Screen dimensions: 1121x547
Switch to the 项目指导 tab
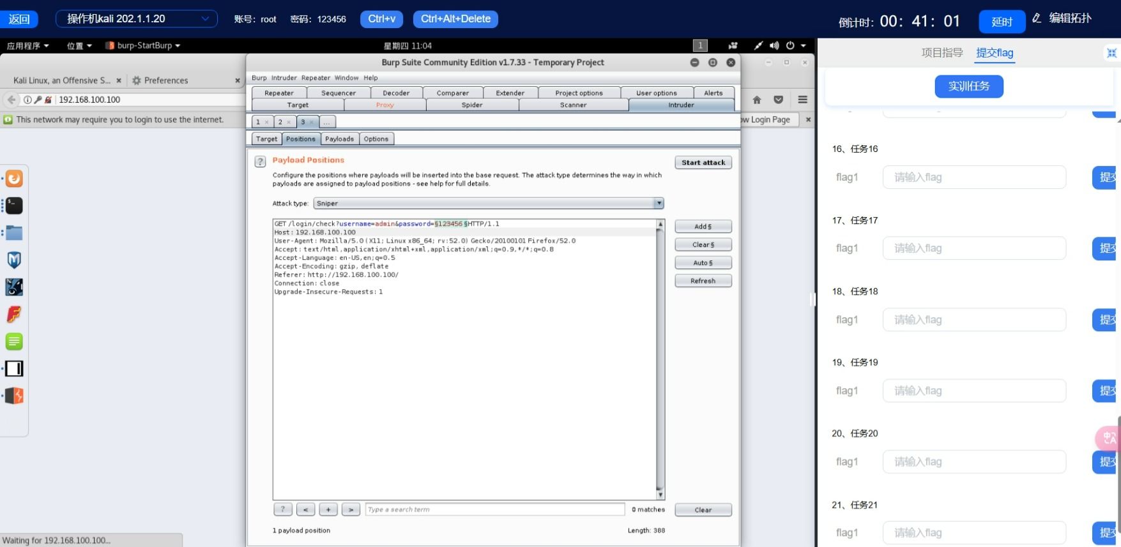click(942, 53)
